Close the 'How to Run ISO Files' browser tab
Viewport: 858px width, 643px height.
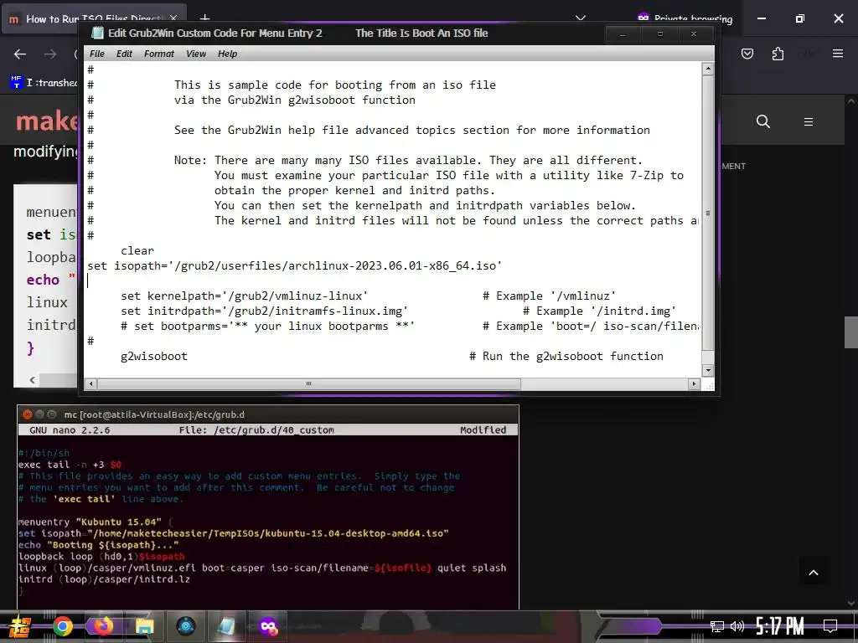tap(173, 18)
